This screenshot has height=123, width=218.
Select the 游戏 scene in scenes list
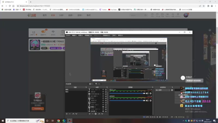pos(76,90)
